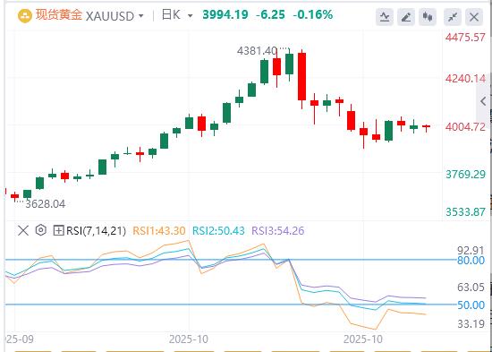Click the 3769.29 price axis label
This screenshot has height=352, width=492.
(x=465, y=175)
